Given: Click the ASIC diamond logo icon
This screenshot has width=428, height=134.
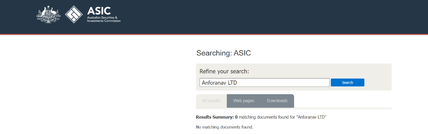Looking at the screenshot, I should [x=74, y=14].
